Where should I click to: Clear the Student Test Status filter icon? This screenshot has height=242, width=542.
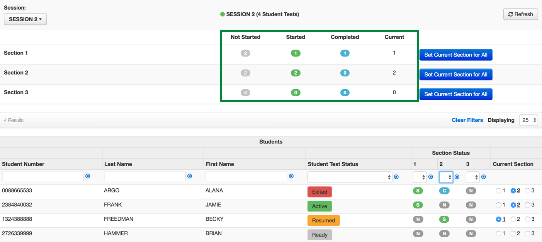[x=396, y=177]
